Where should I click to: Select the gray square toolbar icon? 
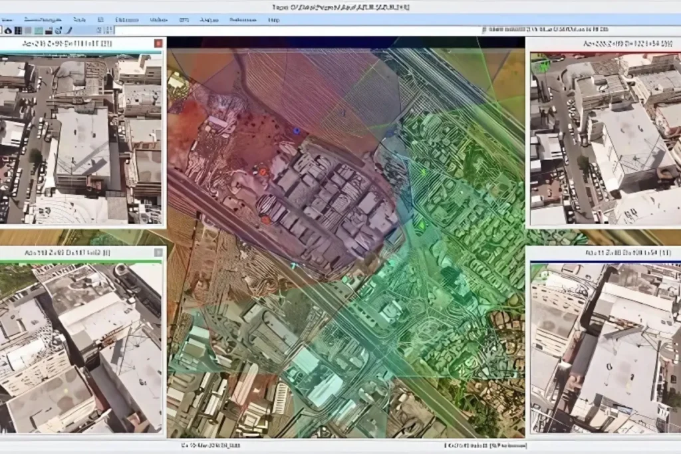coord(29,30)
